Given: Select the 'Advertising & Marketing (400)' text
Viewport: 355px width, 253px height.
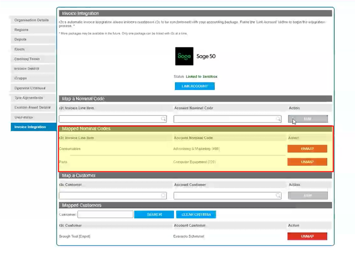Looking at the screenshot, I should (x=196, y=149).
